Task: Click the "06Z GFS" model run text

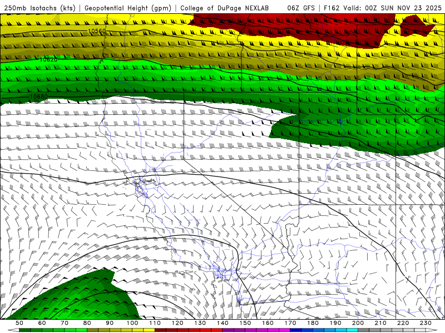Action: (301, 8)
